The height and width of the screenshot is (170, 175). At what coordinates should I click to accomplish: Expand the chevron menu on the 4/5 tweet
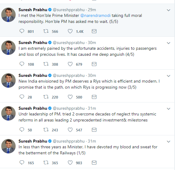coord(168,43)
